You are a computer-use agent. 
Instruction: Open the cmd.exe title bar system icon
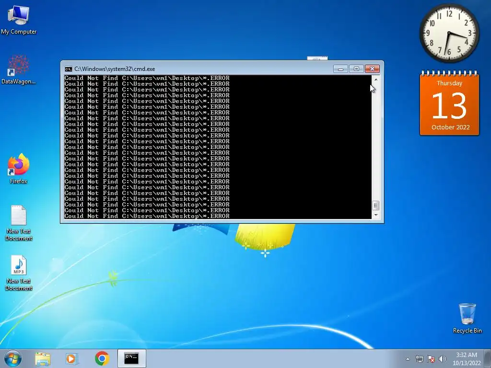[68, 69]
